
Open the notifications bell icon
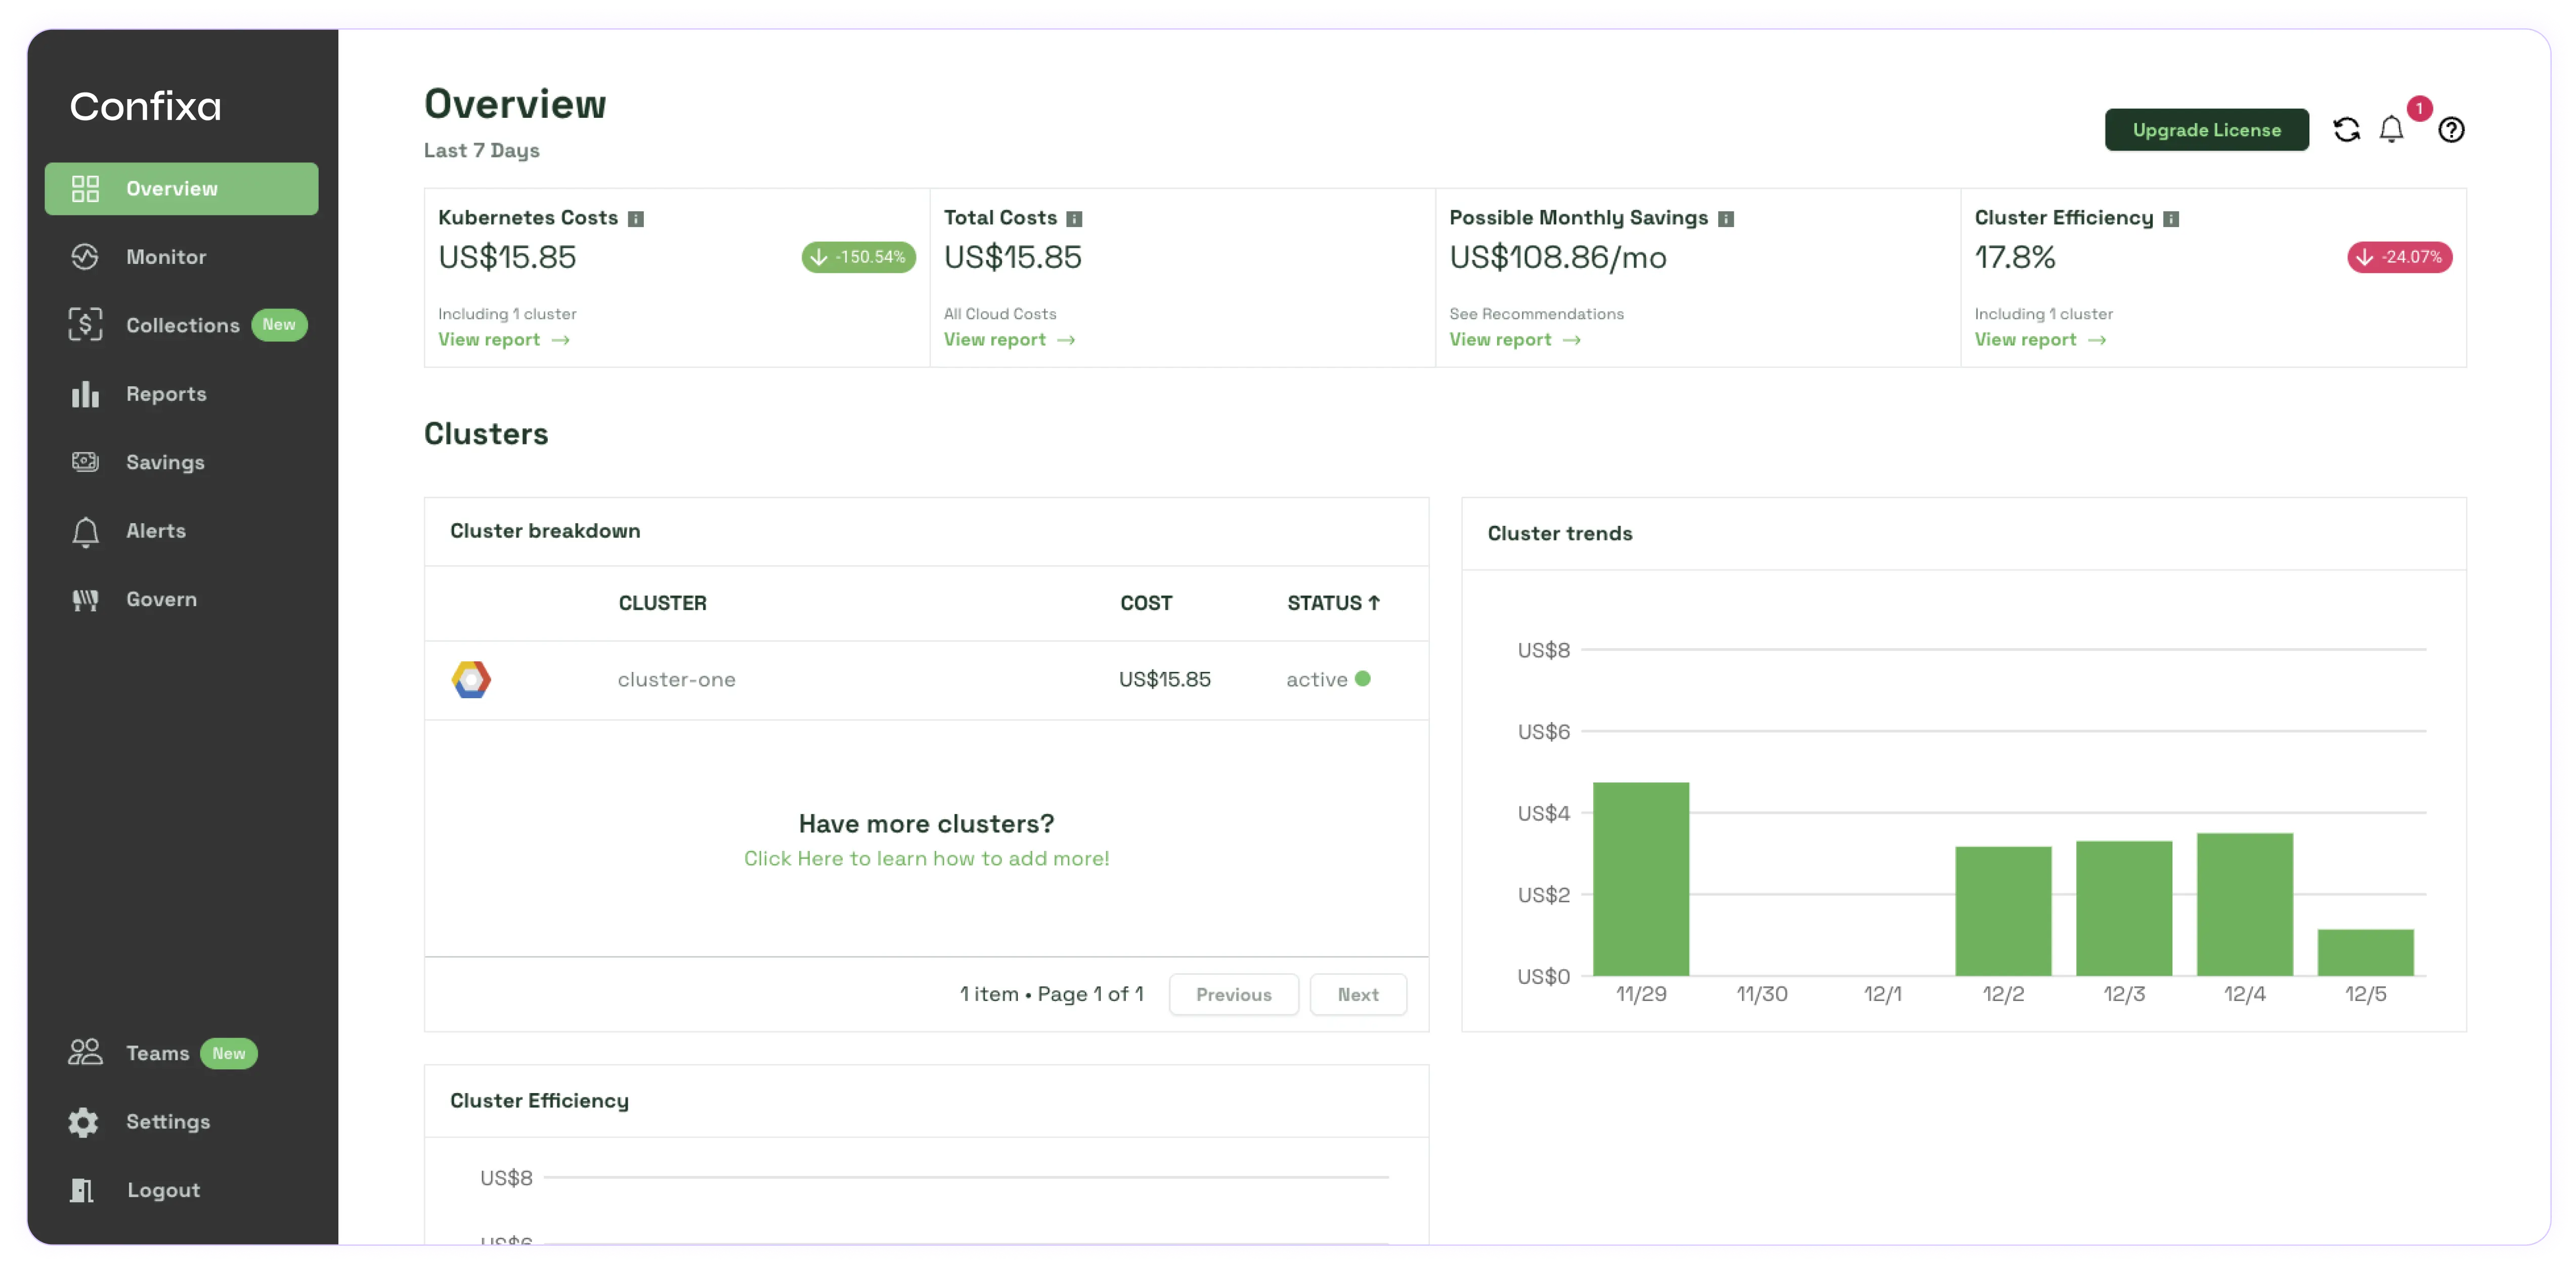click(2391, 130)
